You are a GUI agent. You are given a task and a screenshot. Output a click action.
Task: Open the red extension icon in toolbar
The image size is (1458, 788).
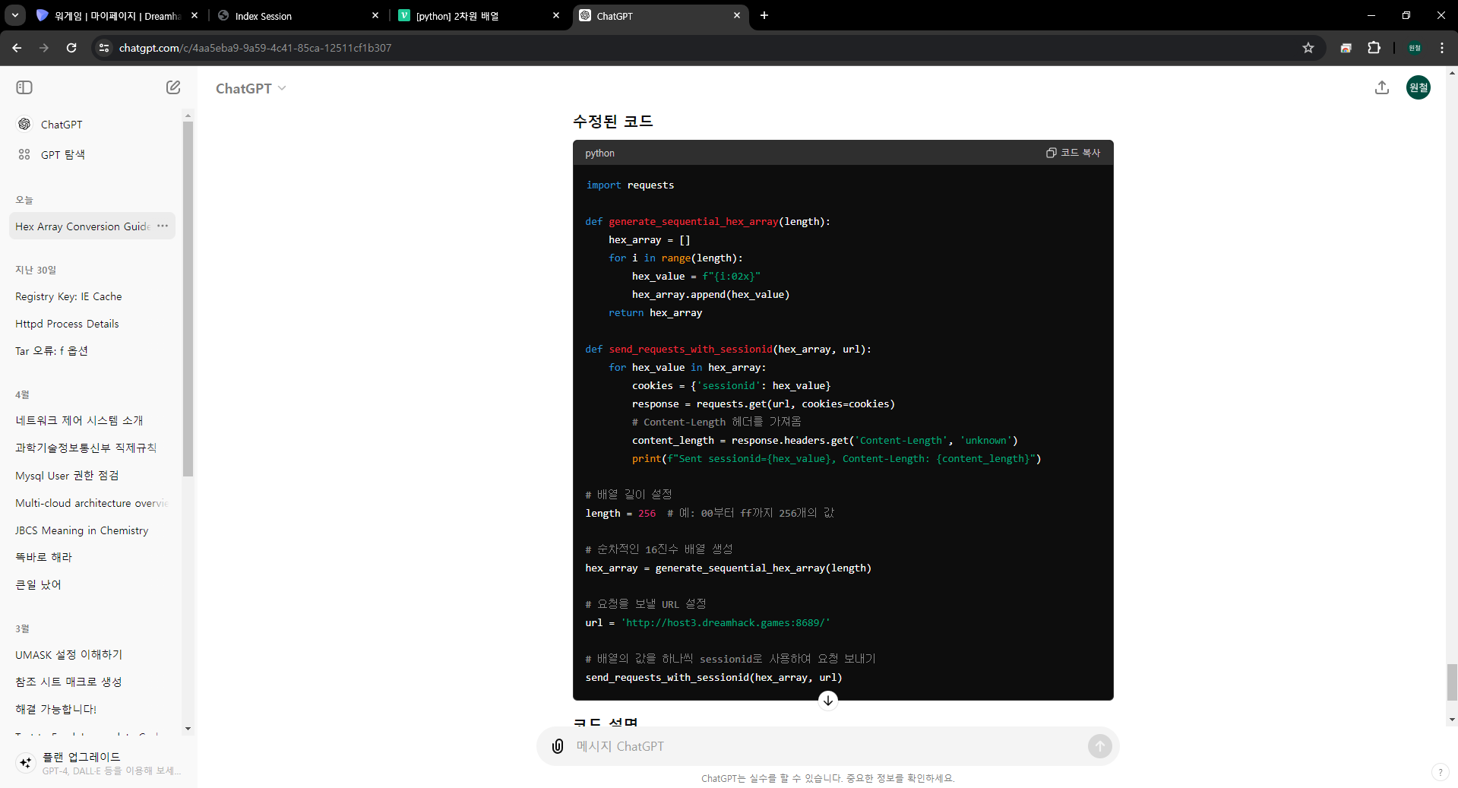[x=1346, y=48]
